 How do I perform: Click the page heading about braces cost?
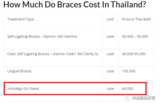point(75,5)
